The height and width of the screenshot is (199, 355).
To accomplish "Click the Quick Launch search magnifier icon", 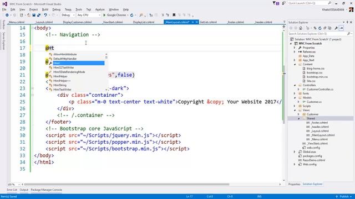I will point(329,3).
